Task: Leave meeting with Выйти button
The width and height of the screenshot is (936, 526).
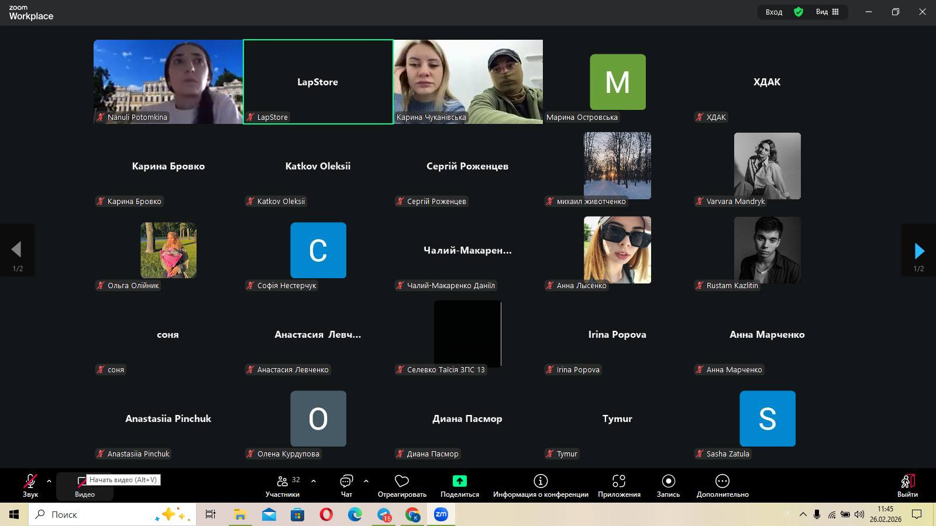Action: (907, 485)
